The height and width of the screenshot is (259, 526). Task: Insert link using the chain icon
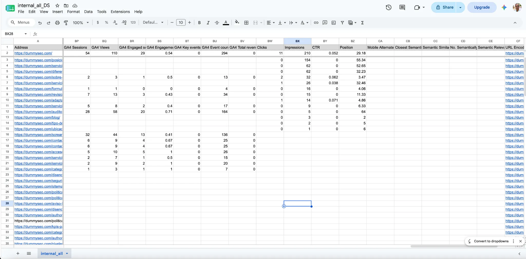[x=316, y=23]
